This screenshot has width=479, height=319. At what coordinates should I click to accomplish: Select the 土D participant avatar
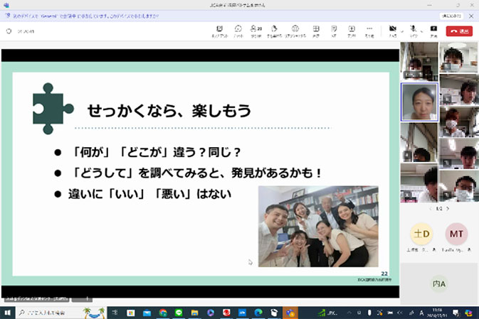421,234
